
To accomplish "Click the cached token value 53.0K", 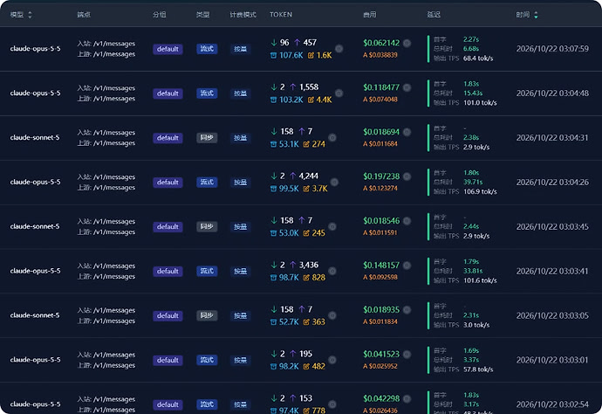I will pos(289,233).
